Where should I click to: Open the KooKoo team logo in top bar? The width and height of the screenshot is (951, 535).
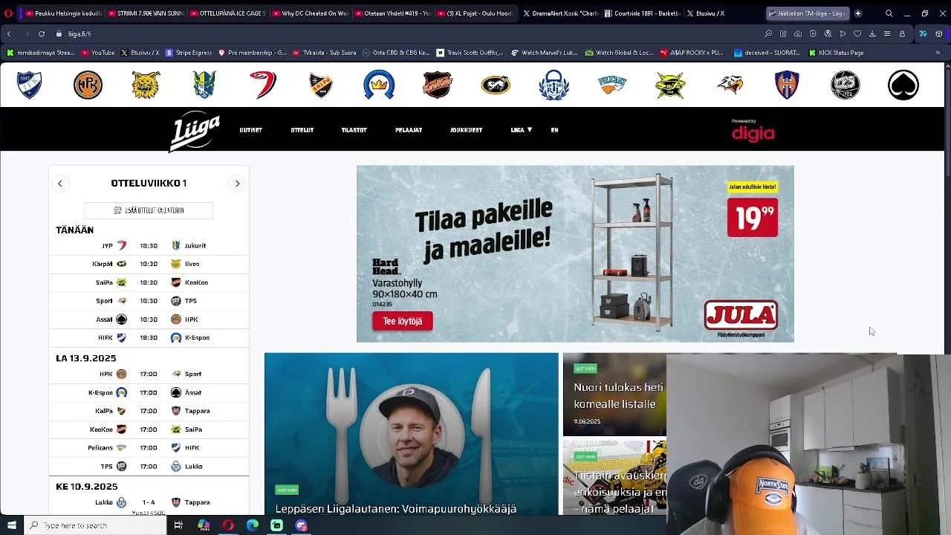(x=437, y=85)
